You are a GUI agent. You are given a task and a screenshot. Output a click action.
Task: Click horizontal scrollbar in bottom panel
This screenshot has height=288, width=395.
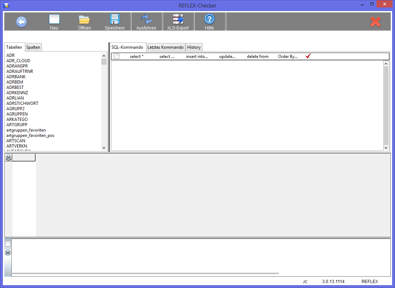tap(142, 273)
